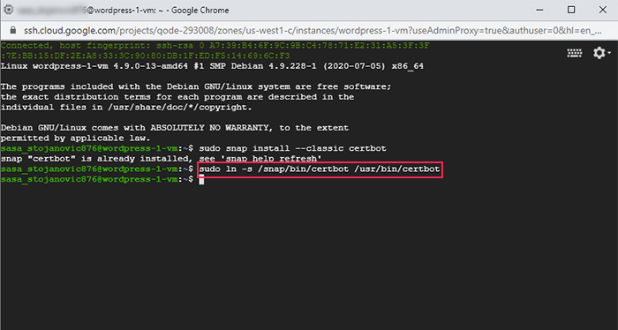Click the ssh.cloud.google.com URL field
Viewport: 618px width, 330px height.
313,30
